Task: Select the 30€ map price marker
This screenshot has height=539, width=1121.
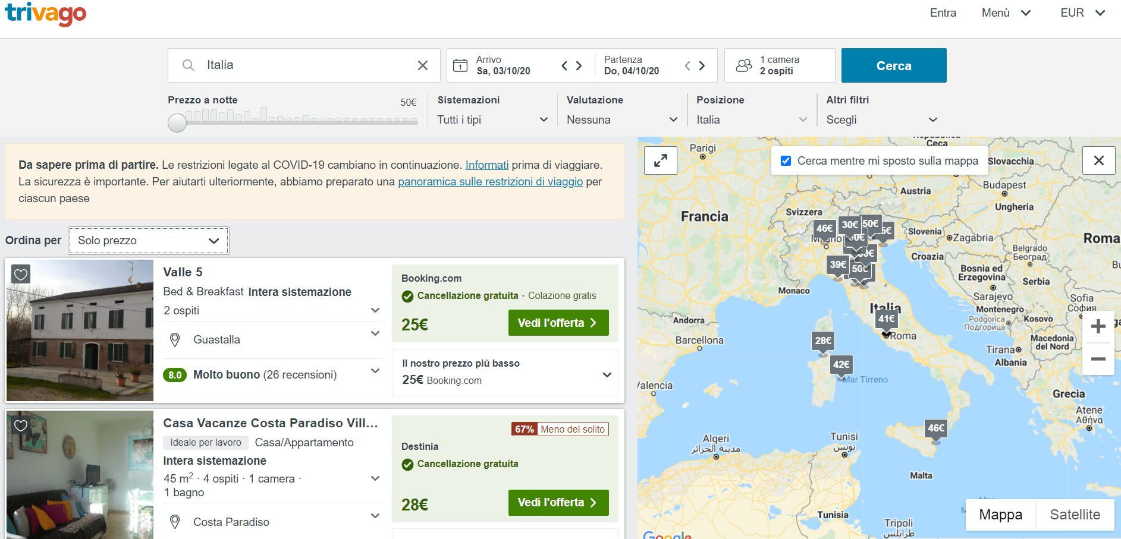Action: pos(850,225)
